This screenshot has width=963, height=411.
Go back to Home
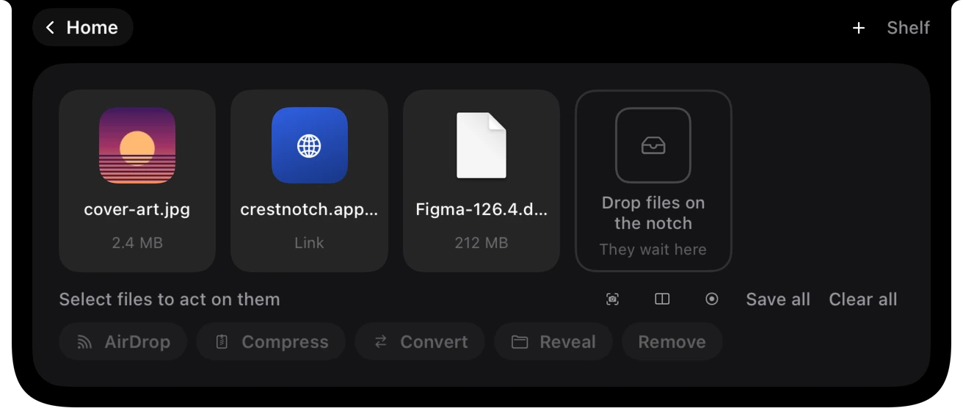82,28
